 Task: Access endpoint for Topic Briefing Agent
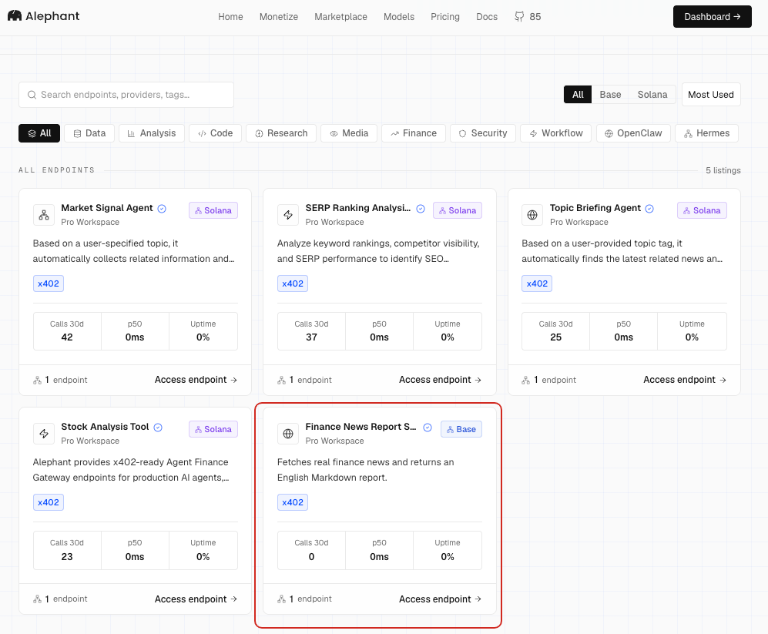[684, 380]
